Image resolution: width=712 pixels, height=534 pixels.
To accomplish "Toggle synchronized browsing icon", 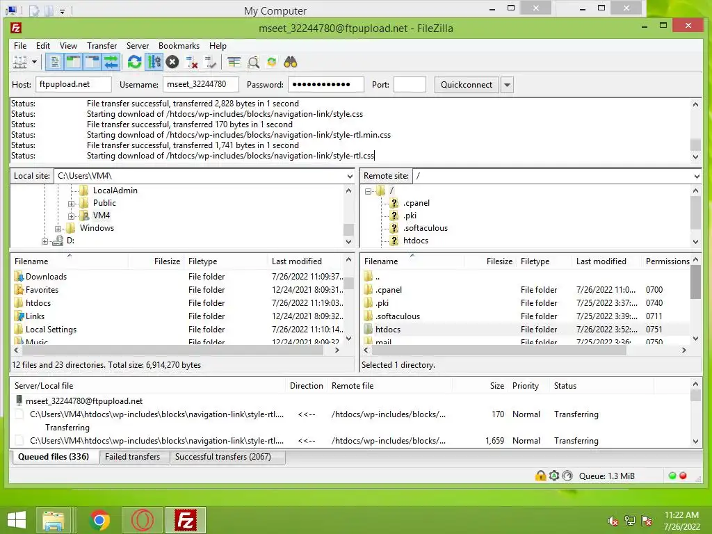I will [272, 62].
